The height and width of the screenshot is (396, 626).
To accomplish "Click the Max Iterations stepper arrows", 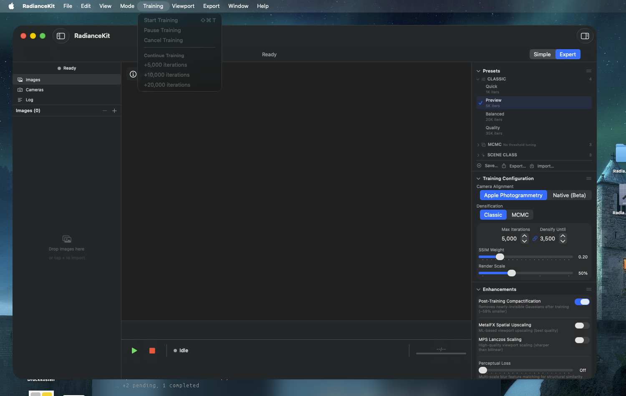I will pyautogui.click(x=525, y=238).
